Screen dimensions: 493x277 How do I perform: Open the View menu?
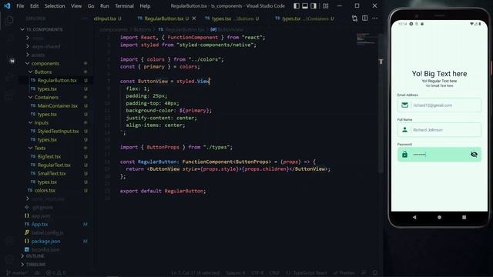(x=76, y=6)
